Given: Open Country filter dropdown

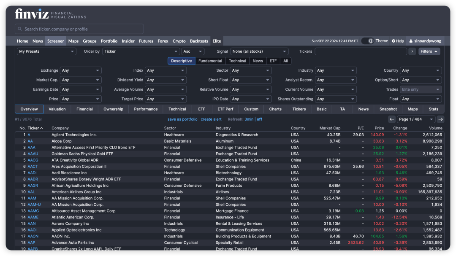Looking at the screenshot, I should click(x=421, y=70).
